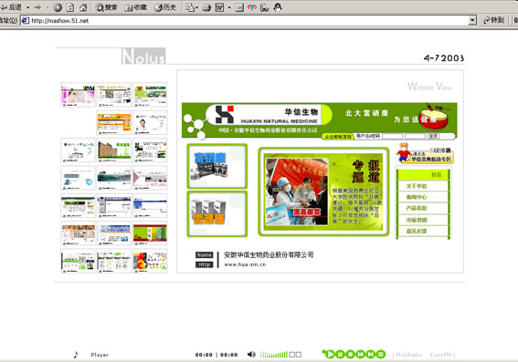Go to the browser Home icon
The width and height of the screenshot is (518, 362).
coord(83,7)
